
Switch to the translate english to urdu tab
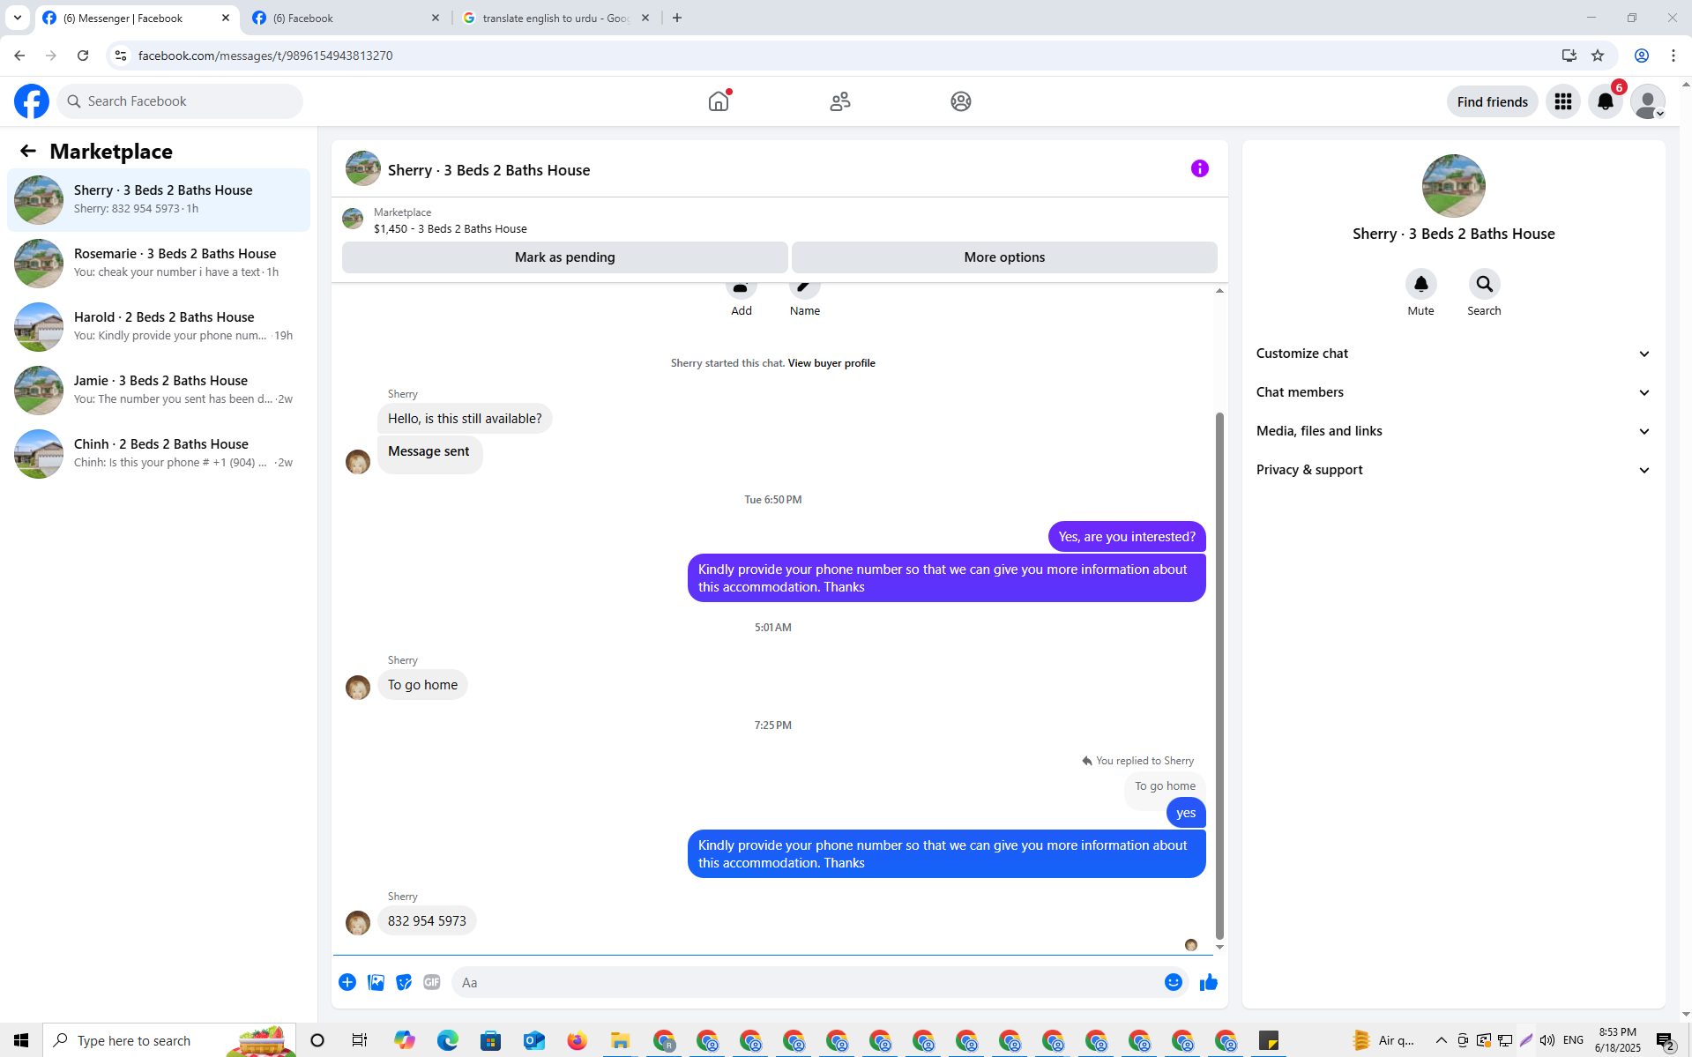click(x=555, y=19)
